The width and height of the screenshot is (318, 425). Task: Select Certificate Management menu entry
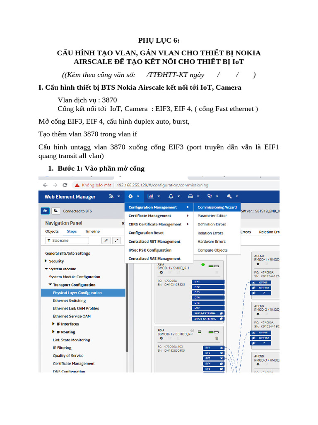[159, 216]
